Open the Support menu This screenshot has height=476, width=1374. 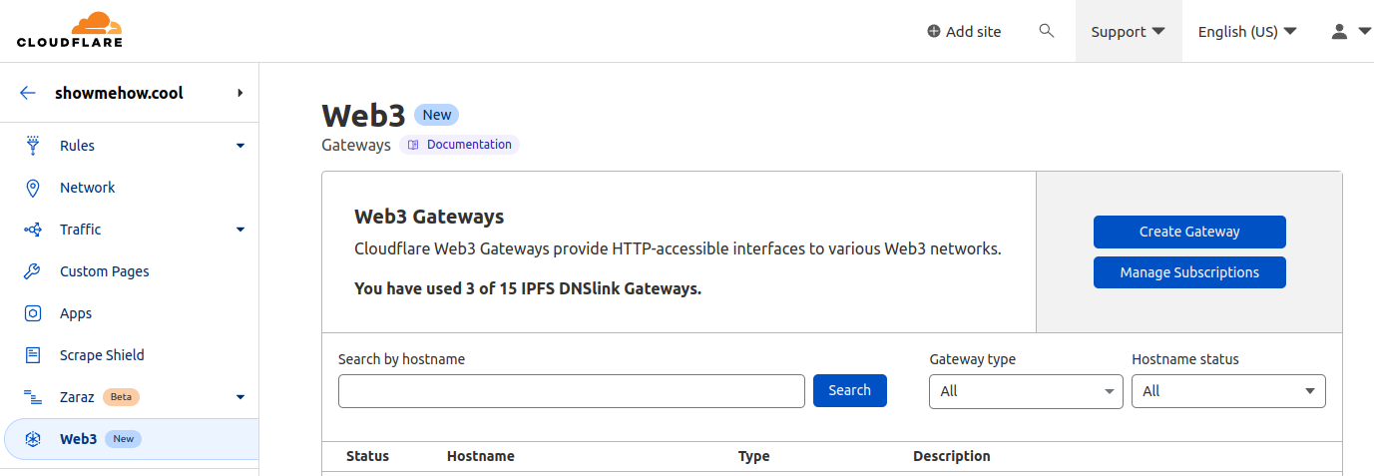click(1129, 31)
